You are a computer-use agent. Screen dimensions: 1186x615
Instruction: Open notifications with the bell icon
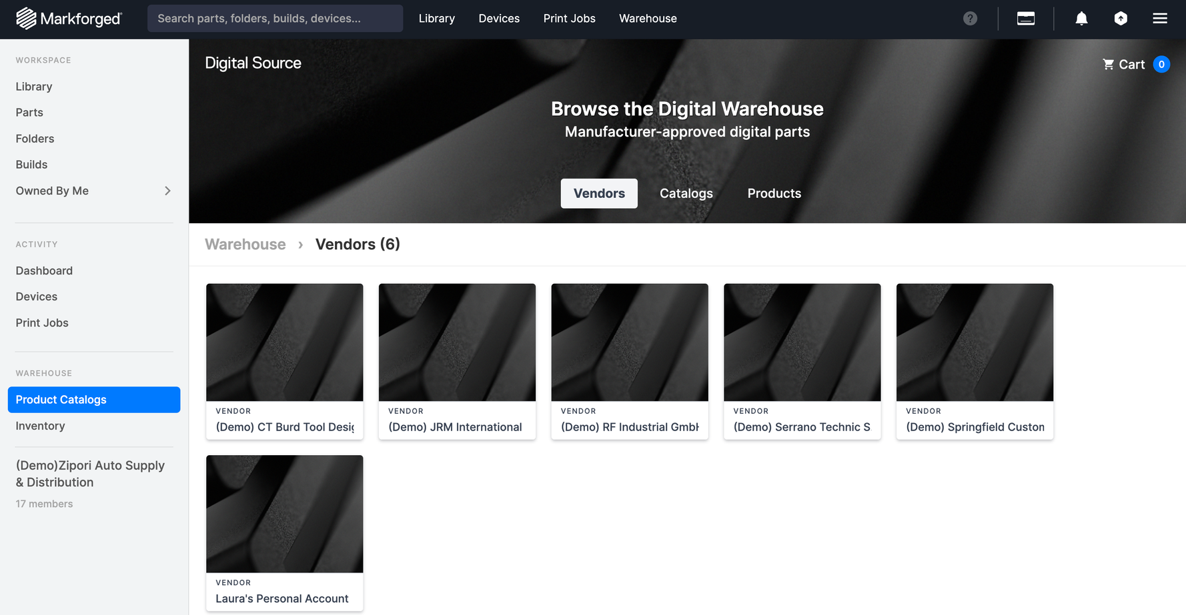tap(1081, 18)
